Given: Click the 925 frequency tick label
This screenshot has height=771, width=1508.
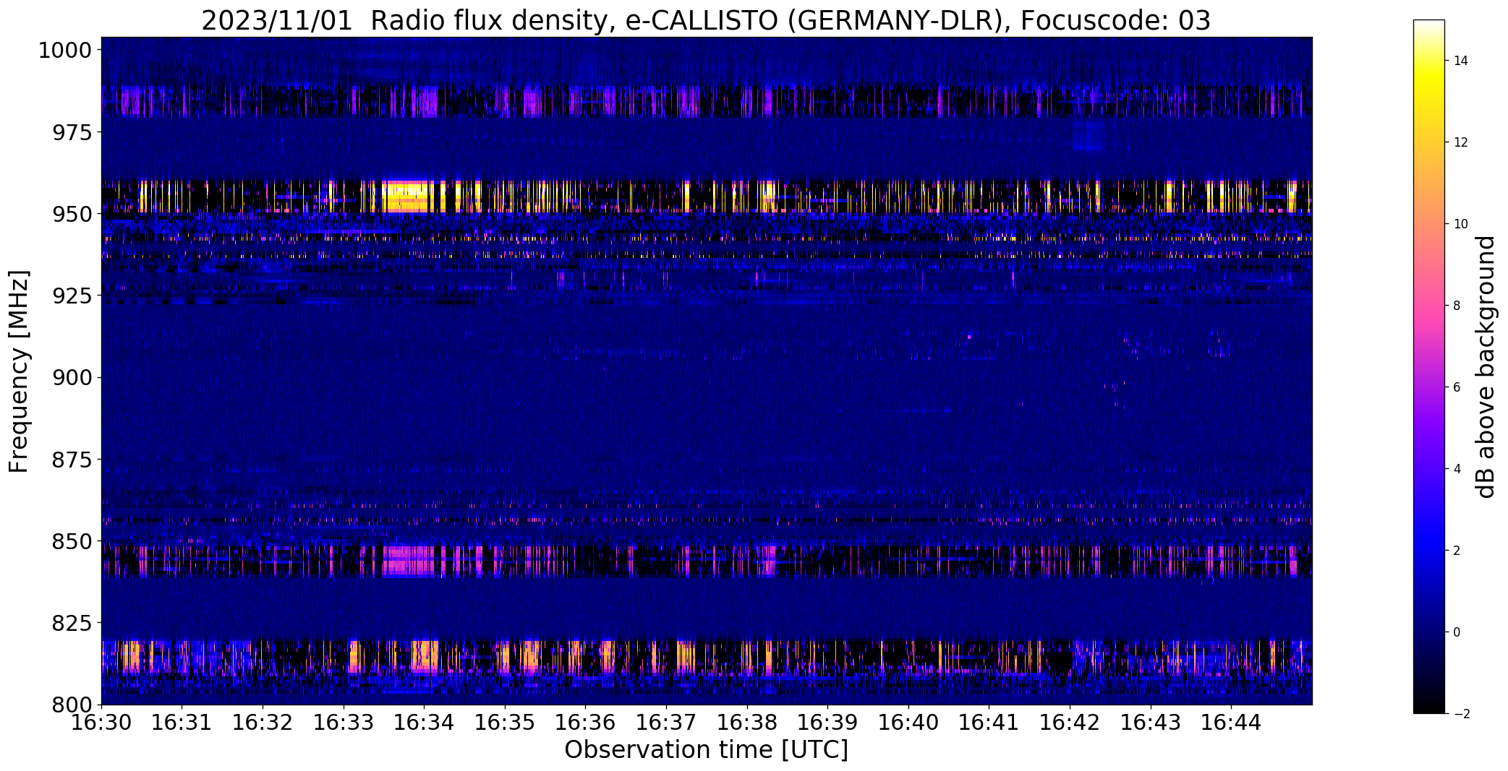Looking at the screenshot, I should (72, 296).
